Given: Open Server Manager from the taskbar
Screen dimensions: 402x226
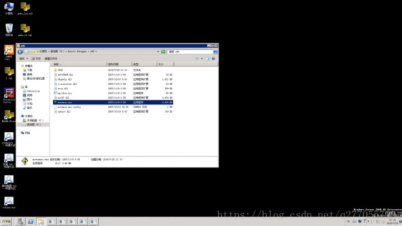Looking at the screenshot, I should pyautogui.click(x=20, y=222).
